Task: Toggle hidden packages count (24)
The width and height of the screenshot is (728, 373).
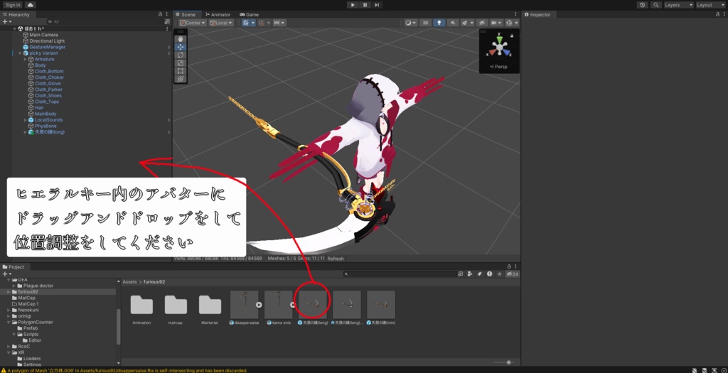Action: click(x=513, y=274)
